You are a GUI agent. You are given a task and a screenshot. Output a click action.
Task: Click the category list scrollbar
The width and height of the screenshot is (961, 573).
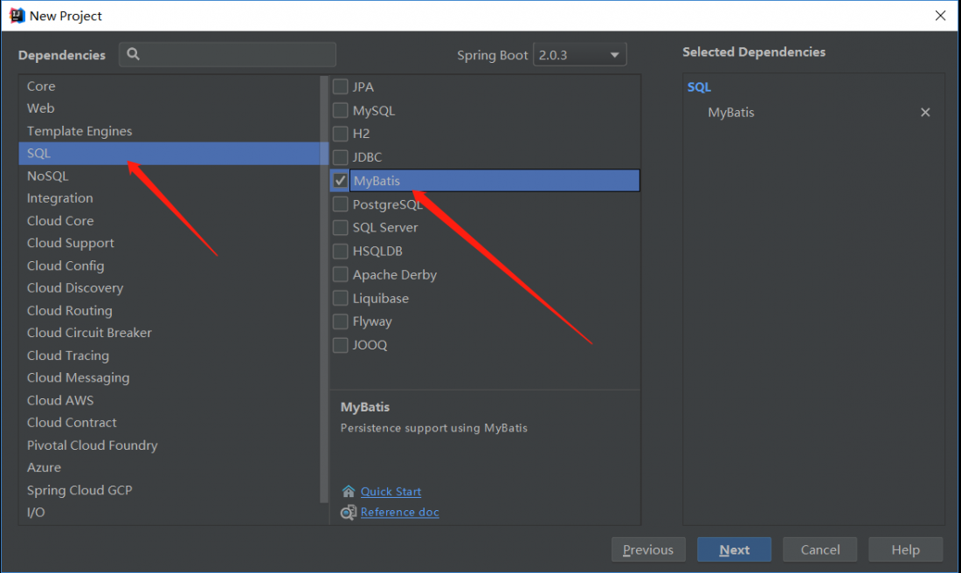[x=324, y=288]
